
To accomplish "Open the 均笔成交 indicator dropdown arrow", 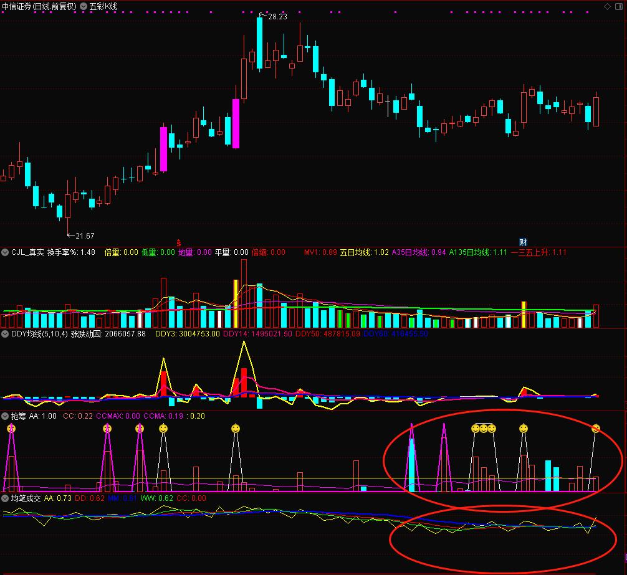I will (5, 498).
